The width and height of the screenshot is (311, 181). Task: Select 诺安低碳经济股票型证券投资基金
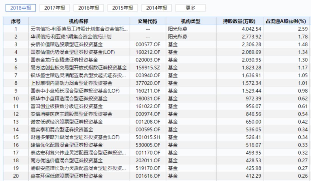click(67, 122)
